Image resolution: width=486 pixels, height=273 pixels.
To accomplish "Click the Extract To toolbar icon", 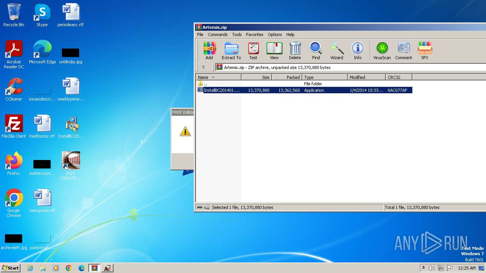I will (231, 50).
